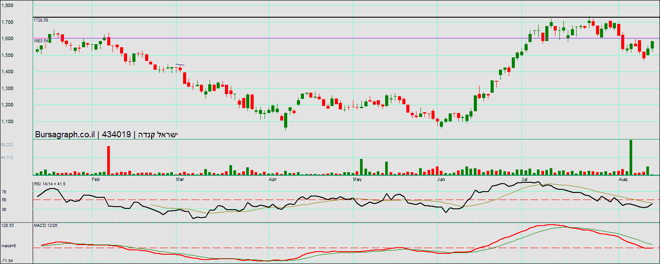660x264 pixels.
Task: Click the Mar month label on time axis
Action: (x=180, y=180)
